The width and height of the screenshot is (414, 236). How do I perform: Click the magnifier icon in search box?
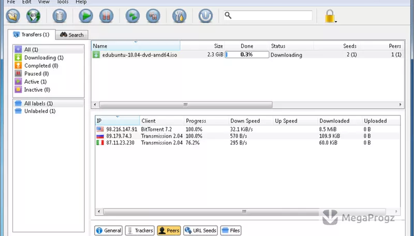[228, 16]
